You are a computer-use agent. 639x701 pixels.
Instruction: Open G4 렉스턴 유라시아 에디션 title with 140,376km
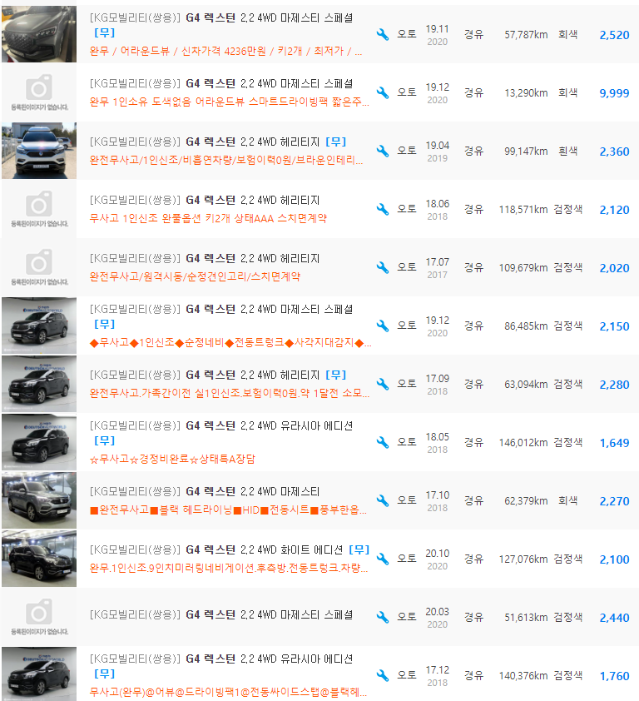tap(221, 659)
